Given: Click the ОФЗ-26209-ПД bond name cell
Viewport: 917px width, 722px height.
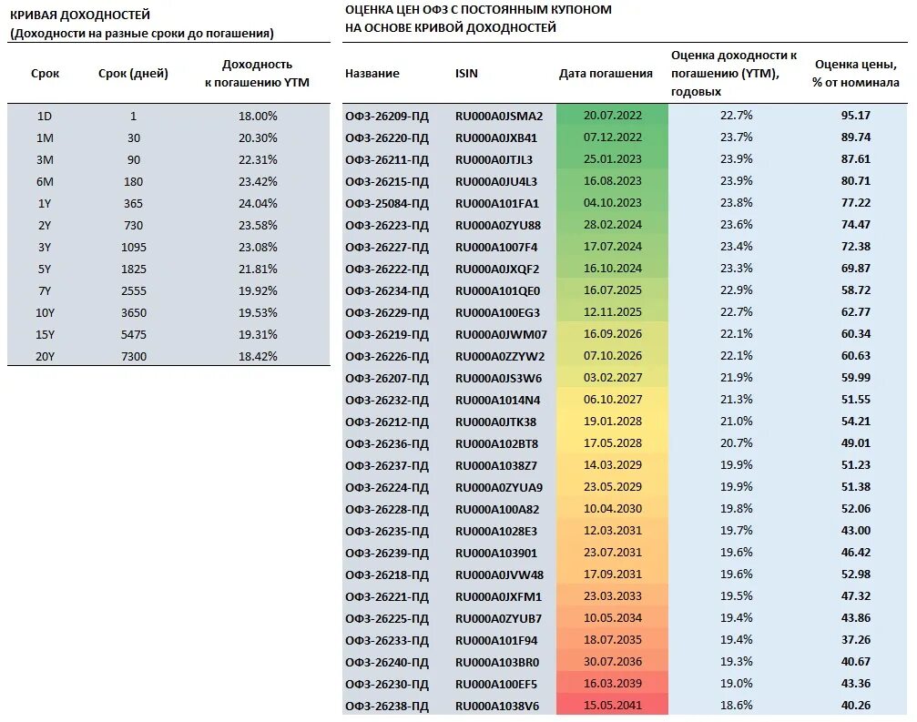Looking at the screenshot, I should pos(387,116).
